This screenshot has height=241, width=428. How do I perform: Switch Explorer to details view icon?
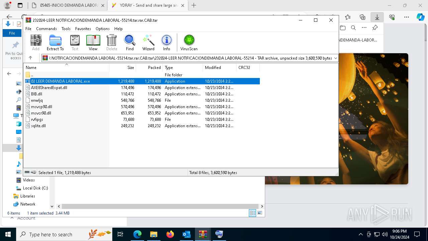pyautogui.click(x=252, y=213)
